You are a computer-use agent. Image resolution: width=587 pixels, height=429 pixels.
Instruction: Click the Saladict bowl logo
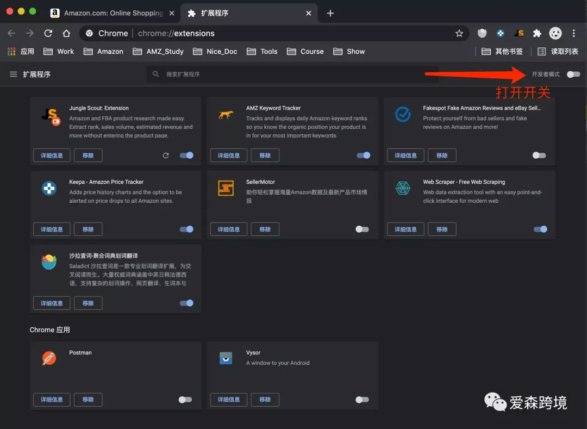click(49, 262)
